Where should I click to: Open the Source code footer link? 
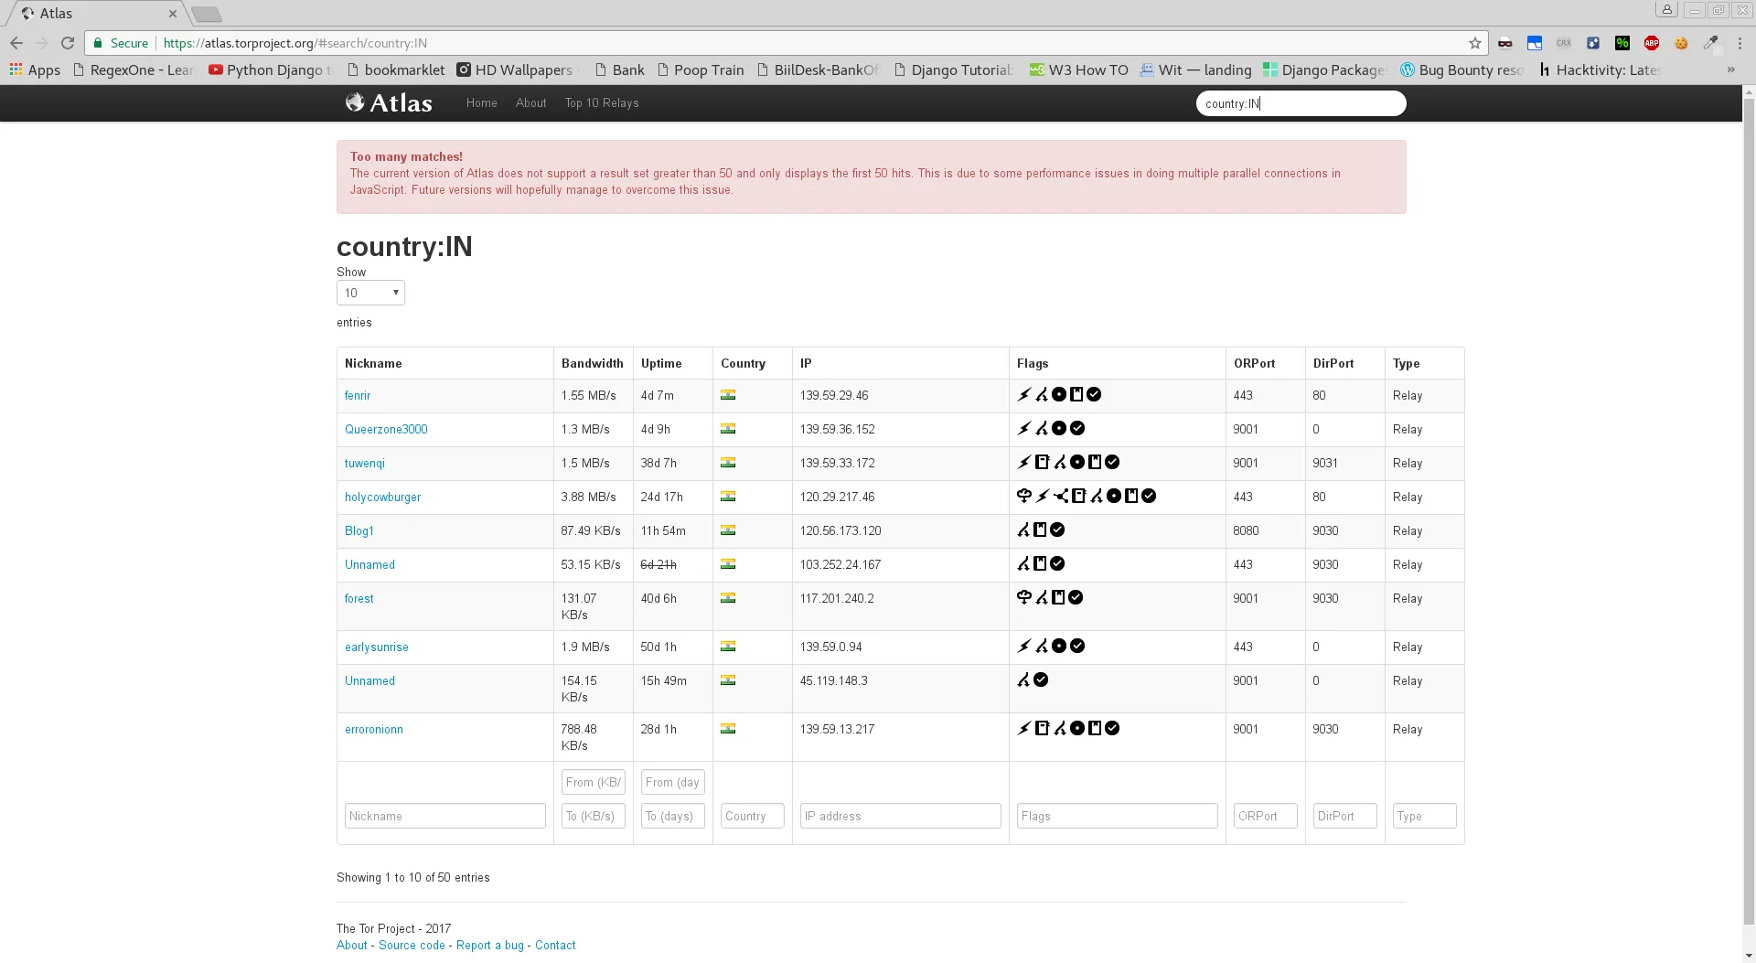click(x=412, y=946)
